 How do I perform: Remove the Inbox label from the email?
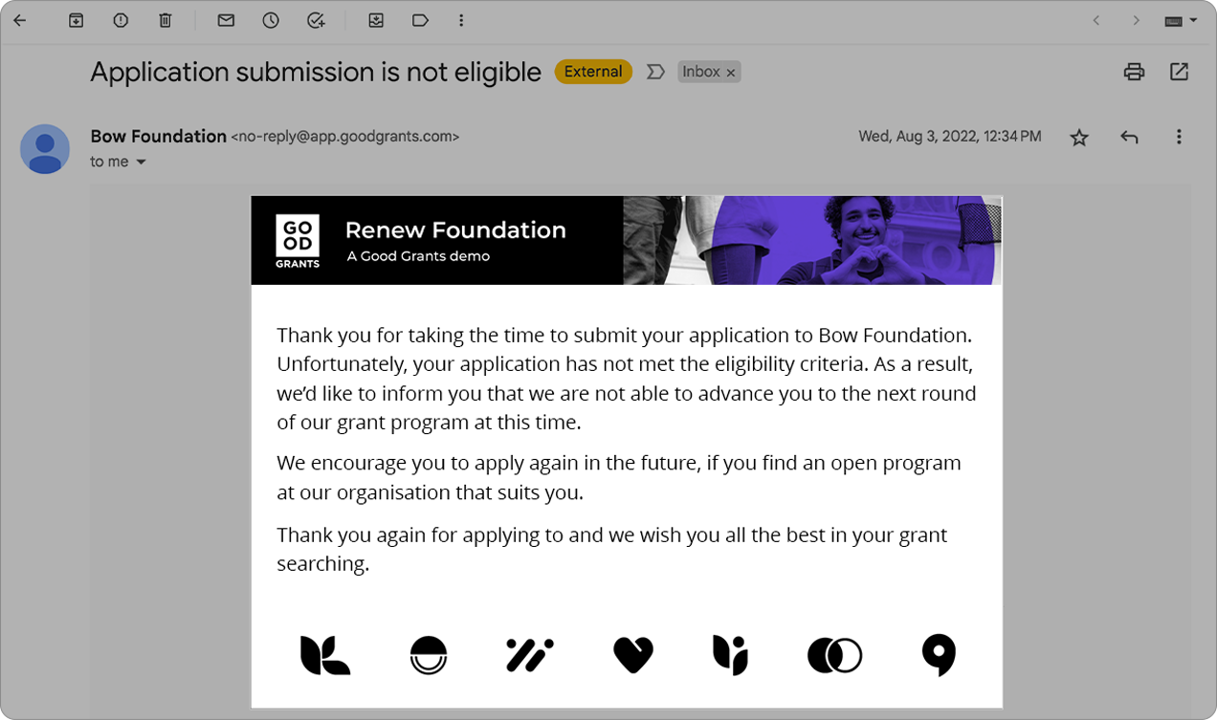(730, 72)
